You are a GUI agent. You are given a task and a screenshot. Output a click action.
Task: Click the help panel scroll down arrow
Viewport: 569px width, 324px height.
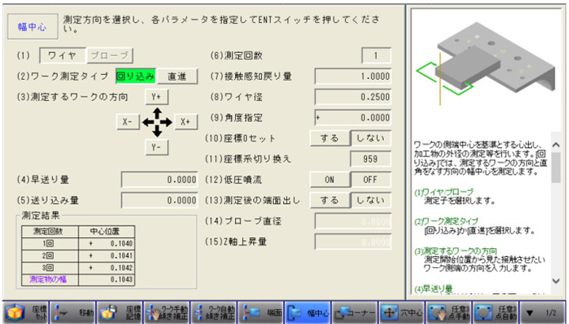click(x=556, y=281)
